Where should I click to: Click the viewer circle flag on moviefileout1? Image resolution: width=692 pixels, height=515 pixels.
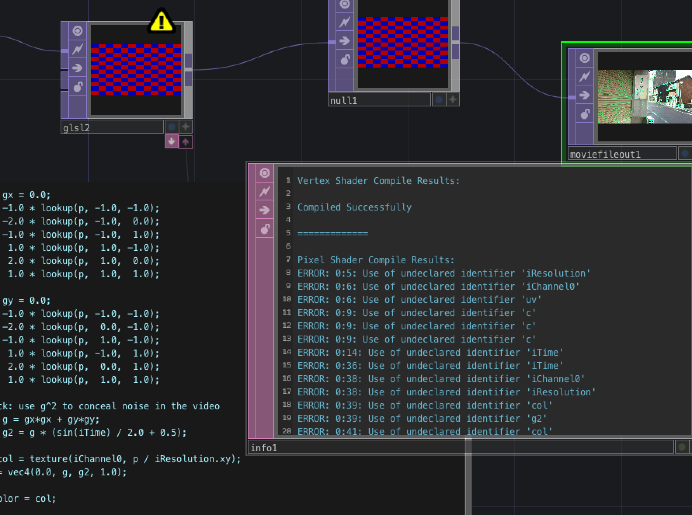coord(584,57)
